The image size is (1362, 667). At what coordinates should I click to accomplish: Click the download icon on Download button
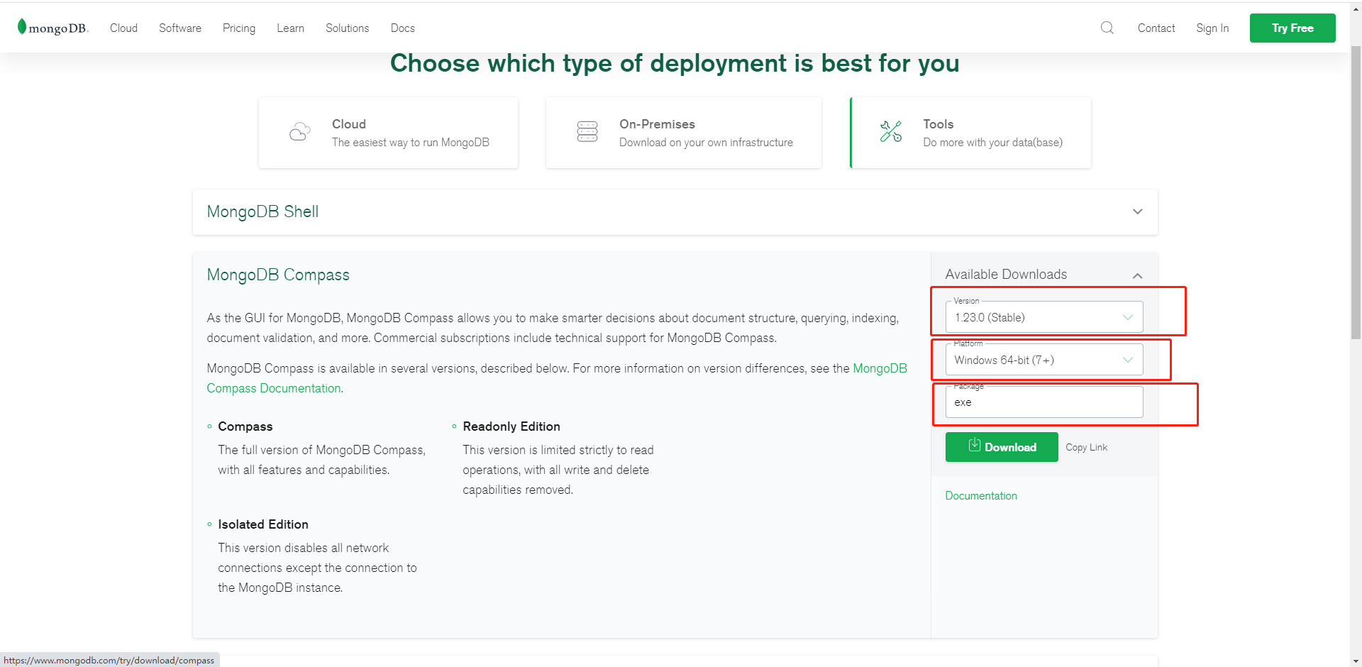point(975,445)
